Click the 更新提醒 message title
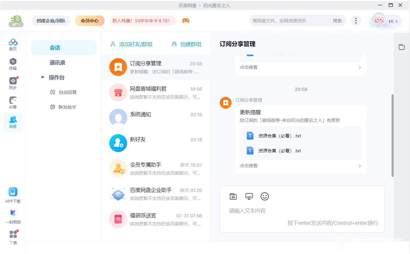The height and width of the screenshot is (254, 410). click(250, 112)
